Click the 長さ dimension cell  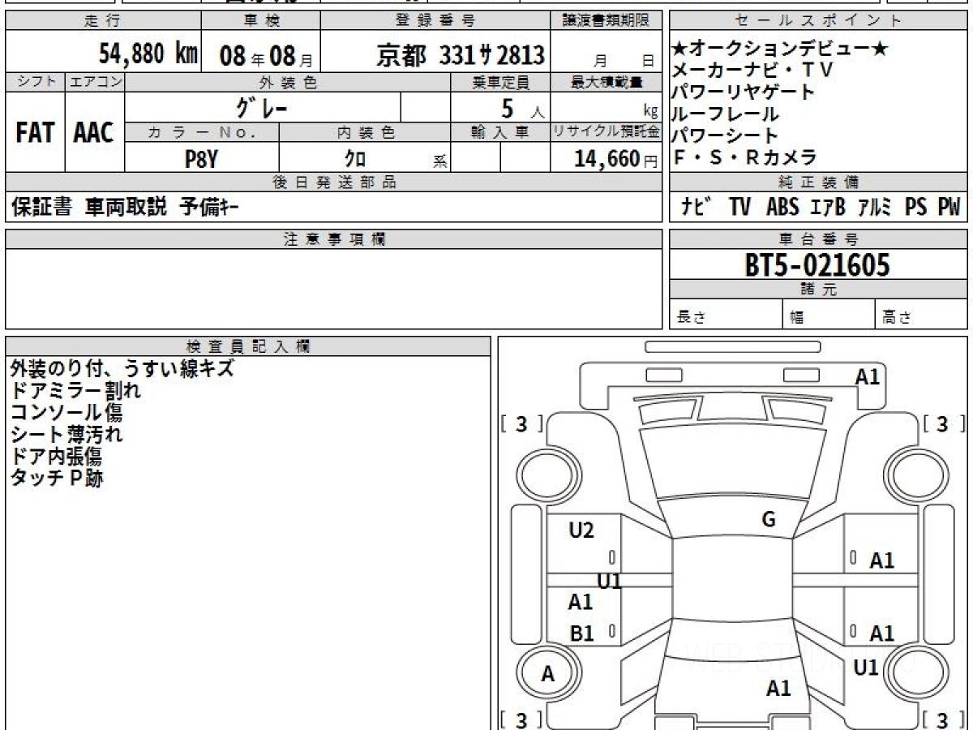click(727, 316)
